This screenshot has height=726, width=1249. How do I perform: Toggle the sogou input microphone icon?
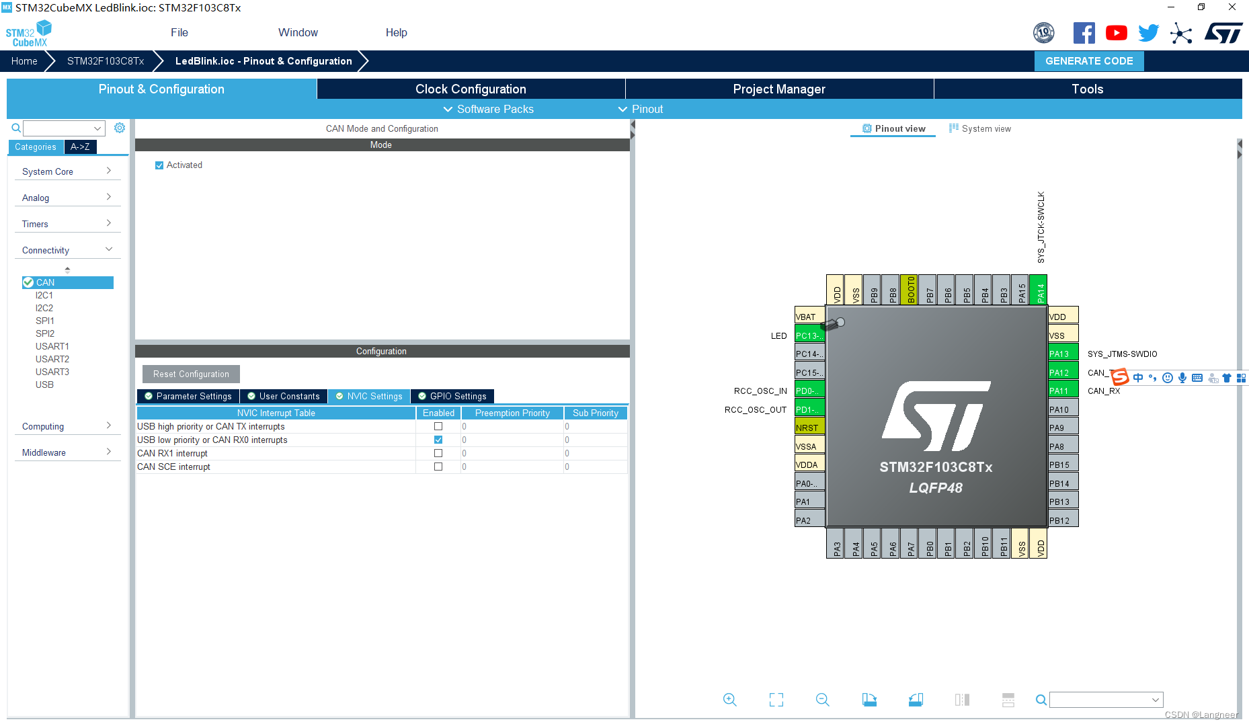(x=1182, y=378)
